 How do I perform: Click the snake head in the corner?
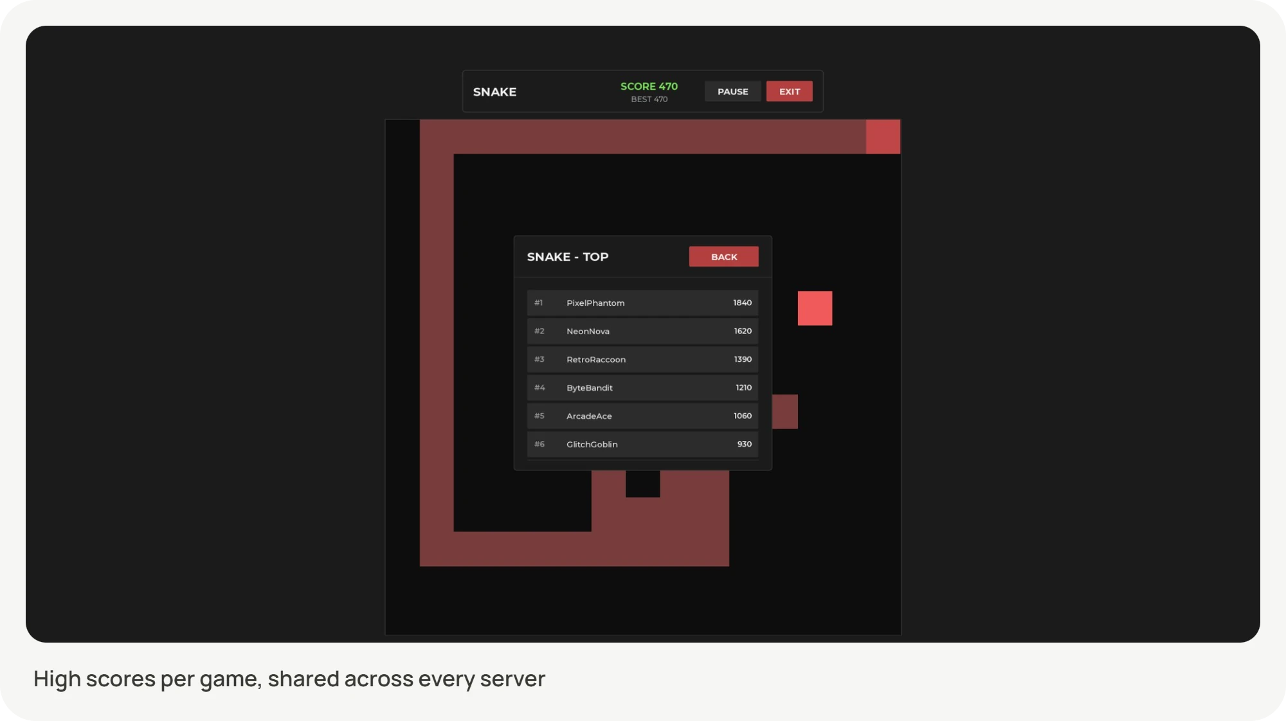point(883,136)
